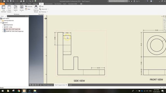Click the Print icon in quick access toolbar
Viewport: 166px width, 93px height.
pyautogui.click(x=24, y=1)
